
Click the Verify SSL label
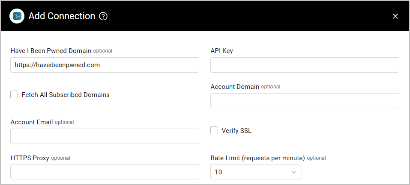[236, 131]
